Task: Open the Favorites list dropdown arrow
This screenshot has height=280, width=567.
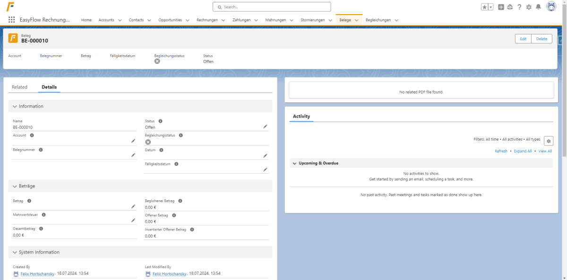Action: pyautogui.click(x=491, y=7)
